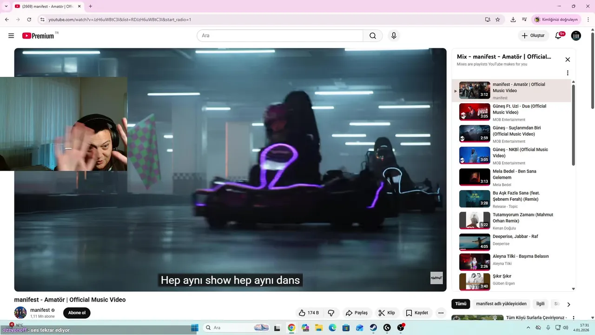Open Windows Start menu

(x=195, y=328)
